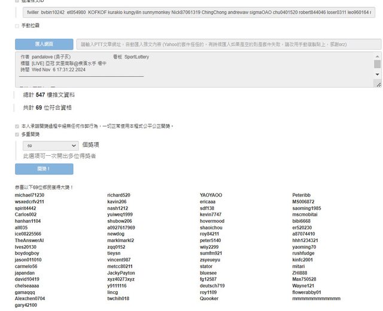Click the 開獎! button

(44, 169)
